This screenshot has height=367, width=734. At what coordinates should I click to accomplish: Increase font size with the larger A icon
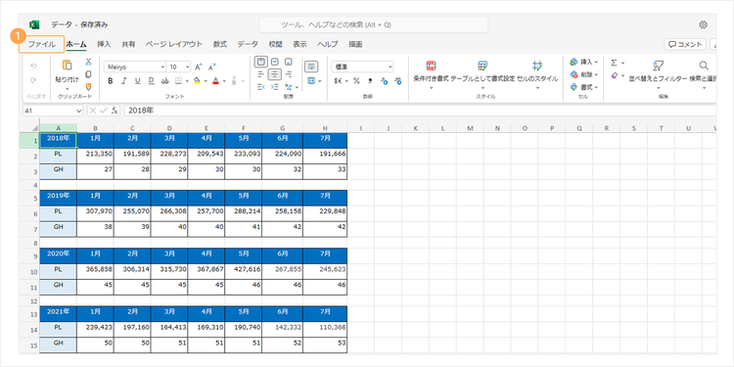click(x=199, y=67)
